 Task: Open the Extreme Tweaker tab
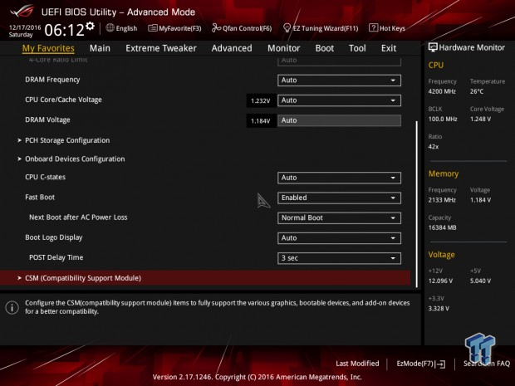161,48
